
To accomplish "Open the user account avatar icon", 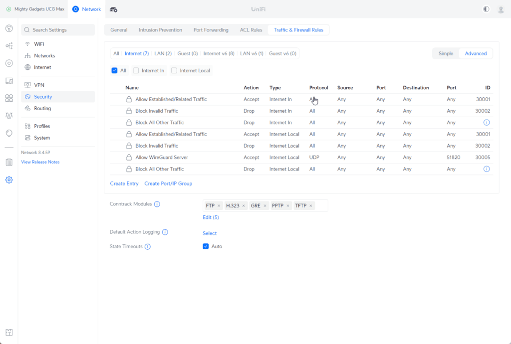I will (x=501, y=9).
